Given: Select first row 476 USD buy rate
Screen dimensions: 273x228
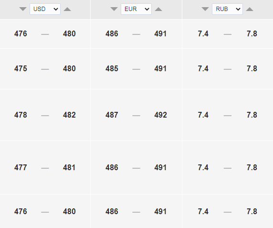Looking at the screenshot, I should coord(21,34).
